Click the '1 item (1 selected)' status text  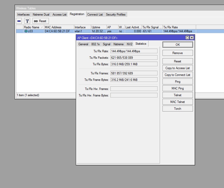pyautogui.click(x=28, y=95)
